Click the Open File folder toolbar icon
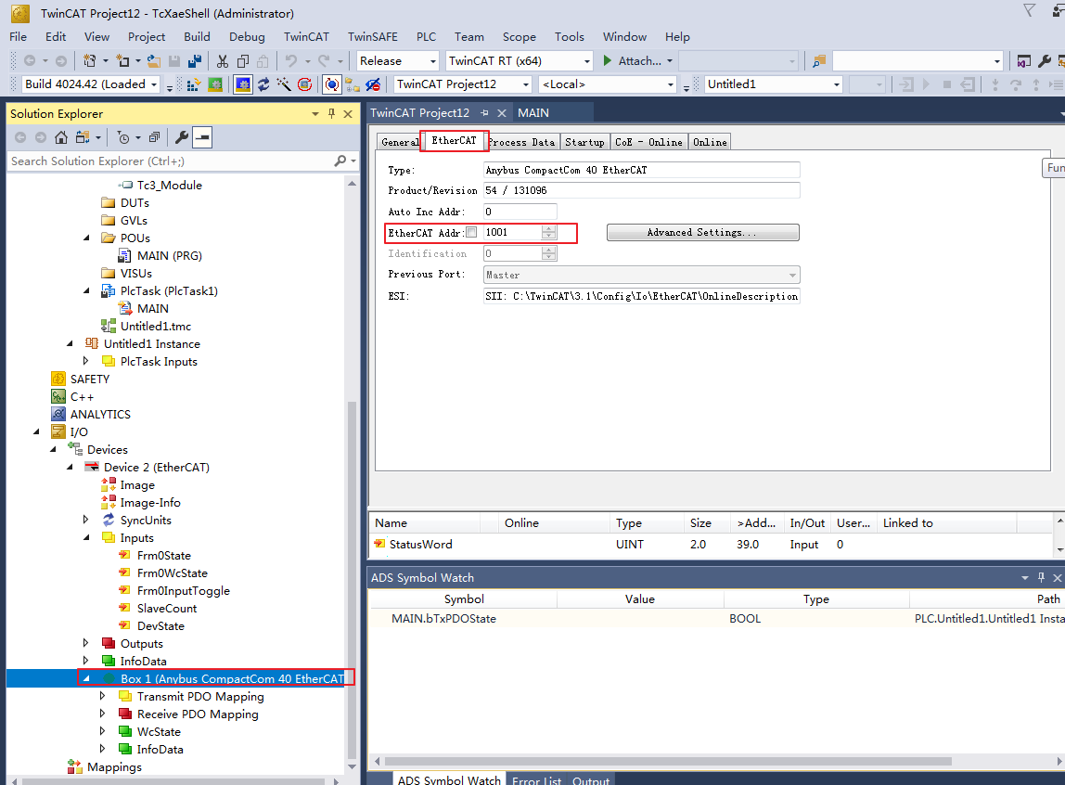Screen dimensions: 1065x785 coord(154,61)
